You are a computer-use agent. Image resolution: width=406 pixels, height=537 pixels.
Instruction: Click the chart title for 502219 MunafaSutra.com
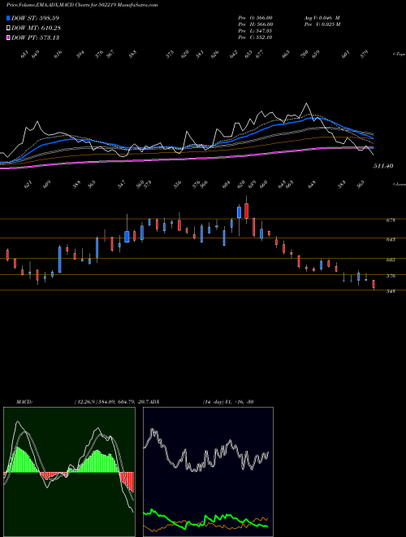coord(82,6)
